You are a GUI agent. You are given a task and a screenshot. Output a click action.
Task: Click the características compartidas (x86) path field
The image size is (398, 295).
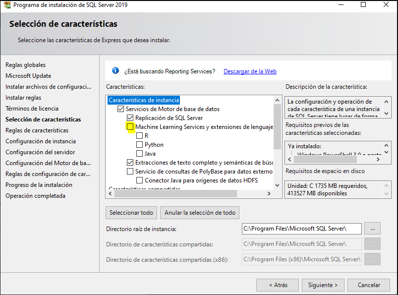click(x=302, y=259)
